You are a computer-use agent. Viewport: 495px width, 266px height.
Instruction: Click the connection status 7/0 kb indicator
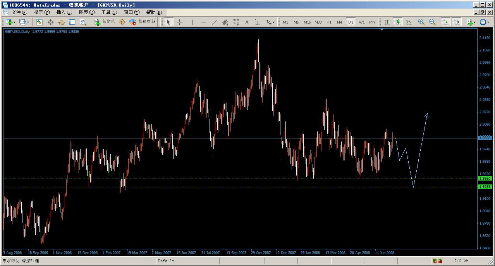pos(461,261)
